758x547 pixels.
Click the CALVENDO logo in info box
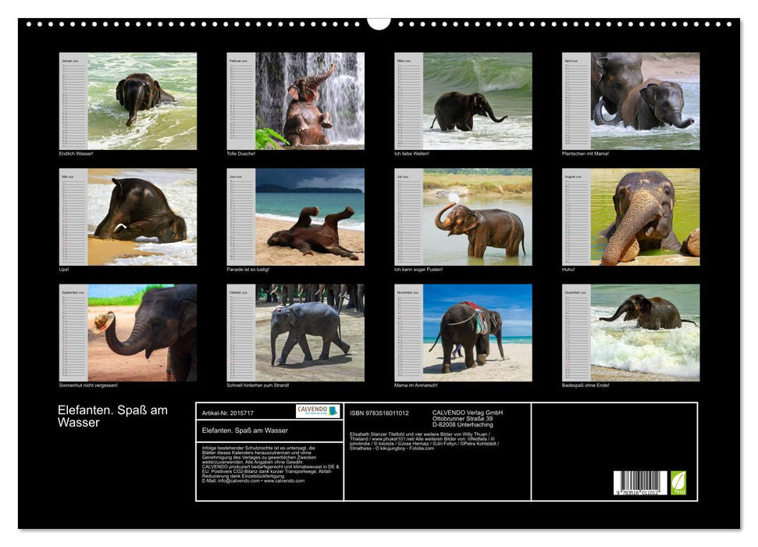318,411
